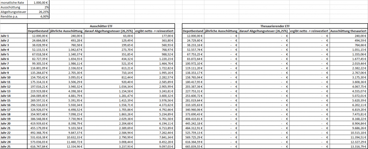
Task: Click the Ausschüttung 2% cell
Action: [39, 7]
